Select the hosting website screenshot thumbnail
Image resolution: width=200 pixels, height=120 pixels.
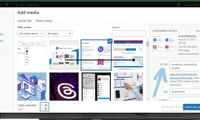tap(128, 55)
